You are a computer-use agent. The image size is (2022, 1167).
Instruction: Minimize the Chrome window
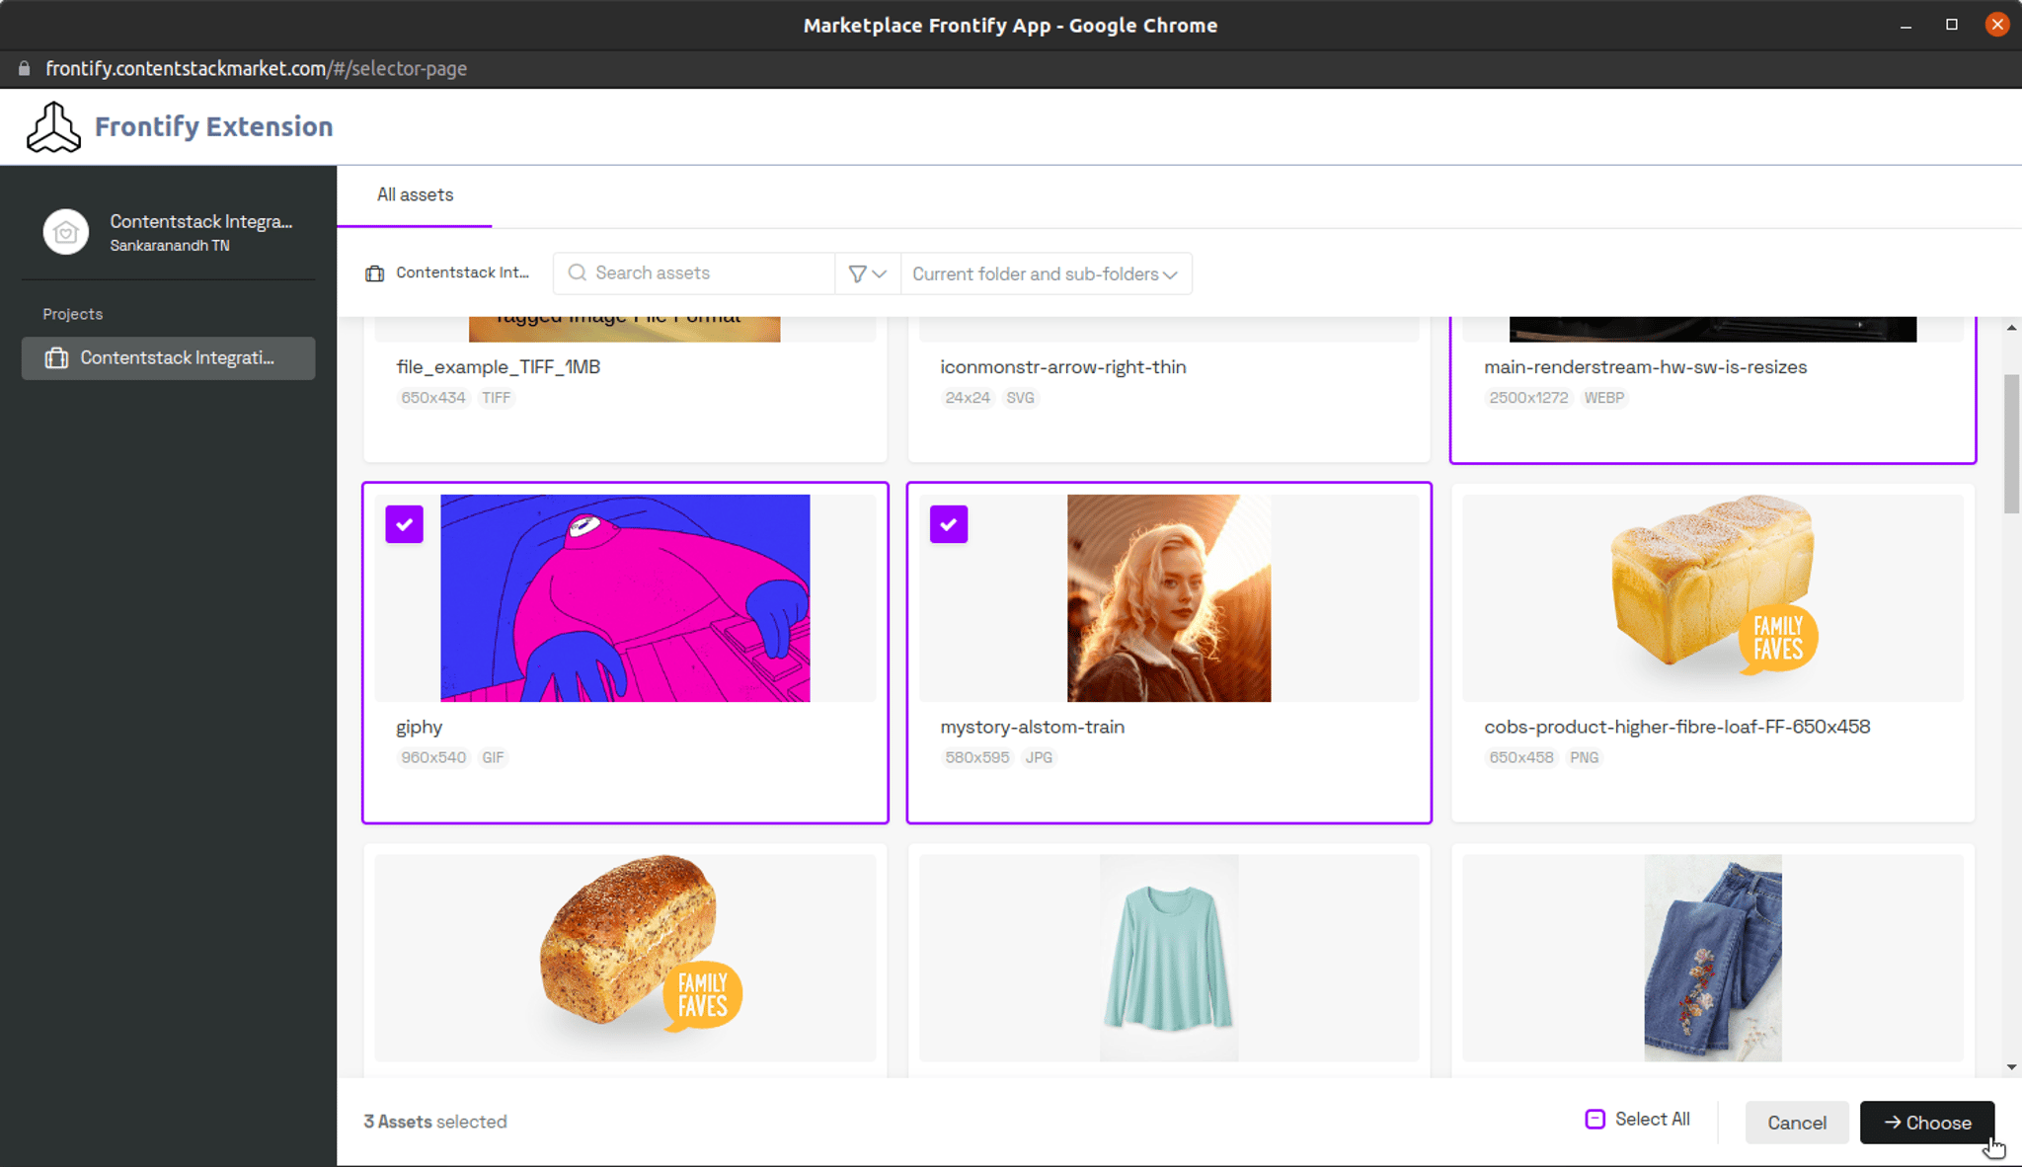(1906, 25)
